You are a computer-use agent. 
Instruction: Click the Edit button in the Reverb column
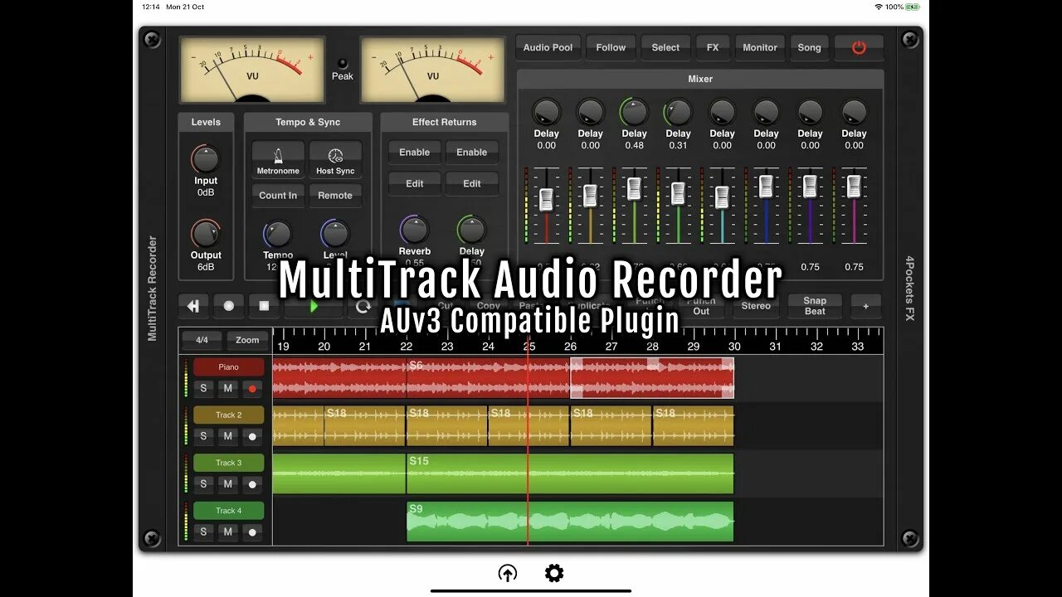pos(414,184)
